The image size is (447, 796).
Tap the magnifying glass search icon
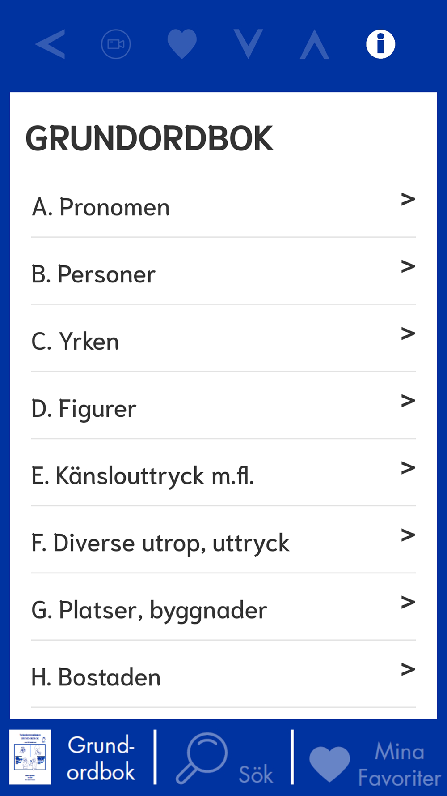click(202, 758)
